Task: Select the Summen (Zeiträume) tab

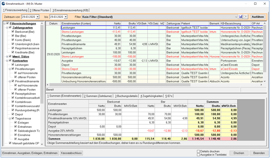Action: tap(98, 96)
